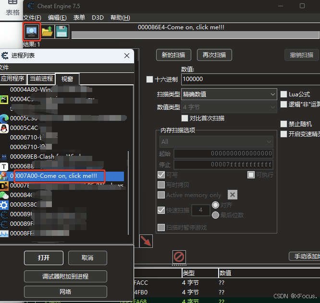Switch to the 应用程序 tab

coord(13,79)
